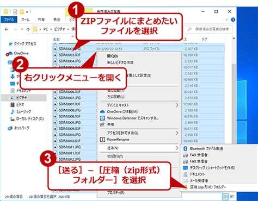Choose 圧縮 (zip 形式) フォルダー

click(x=208, y=187)
